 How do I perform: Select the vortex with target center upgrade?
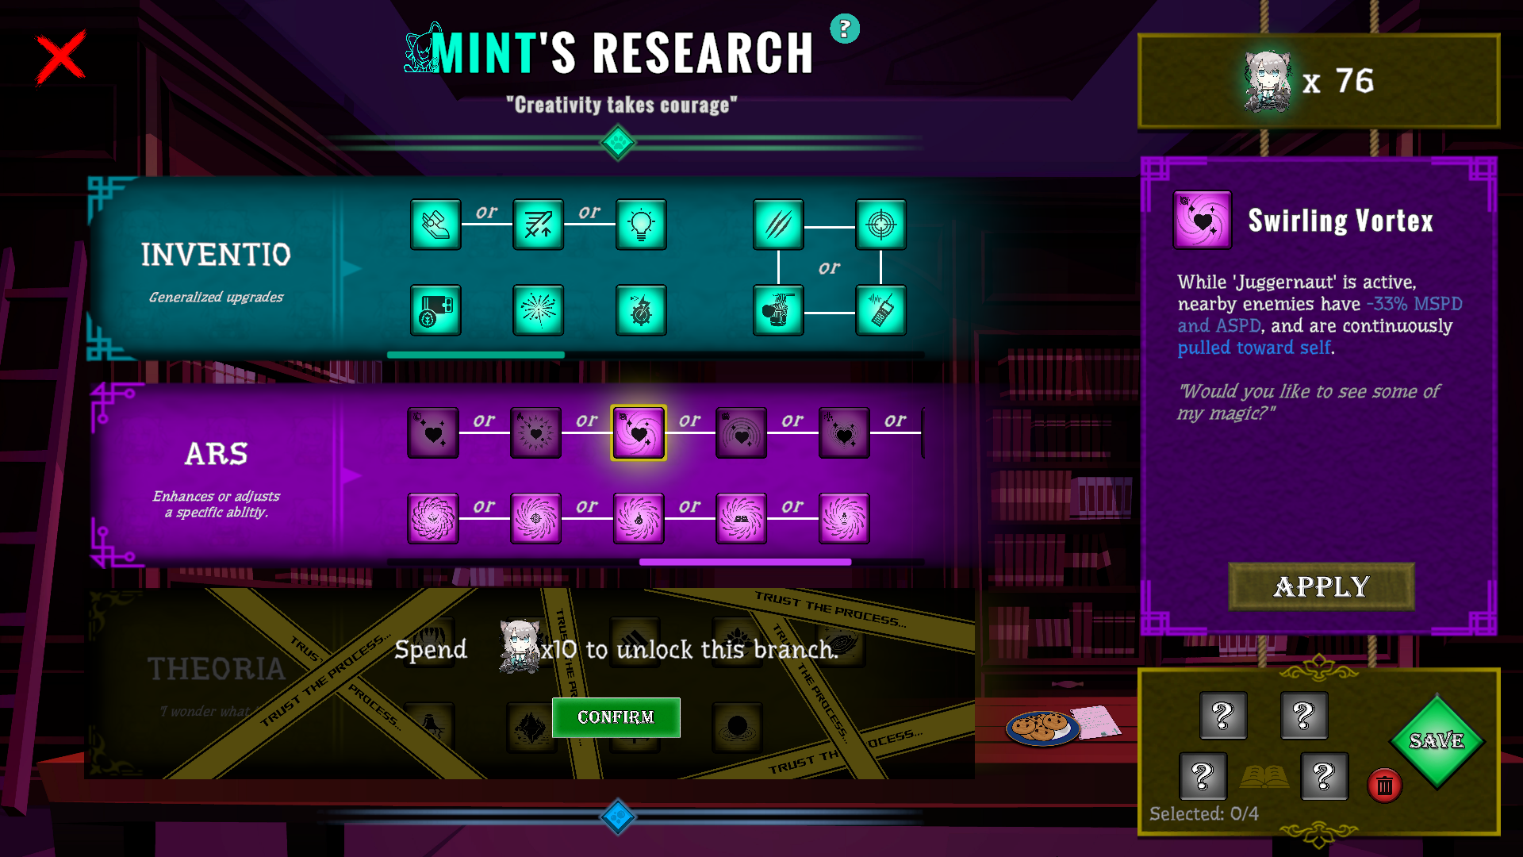(x=535, y=519)
